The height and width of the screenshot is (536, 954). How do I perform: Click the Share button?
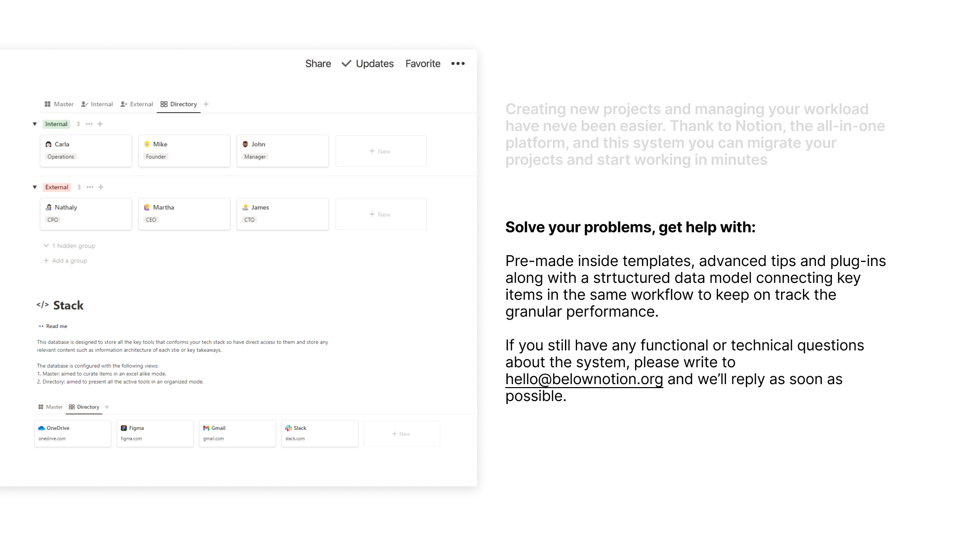[x=318, y=64]
